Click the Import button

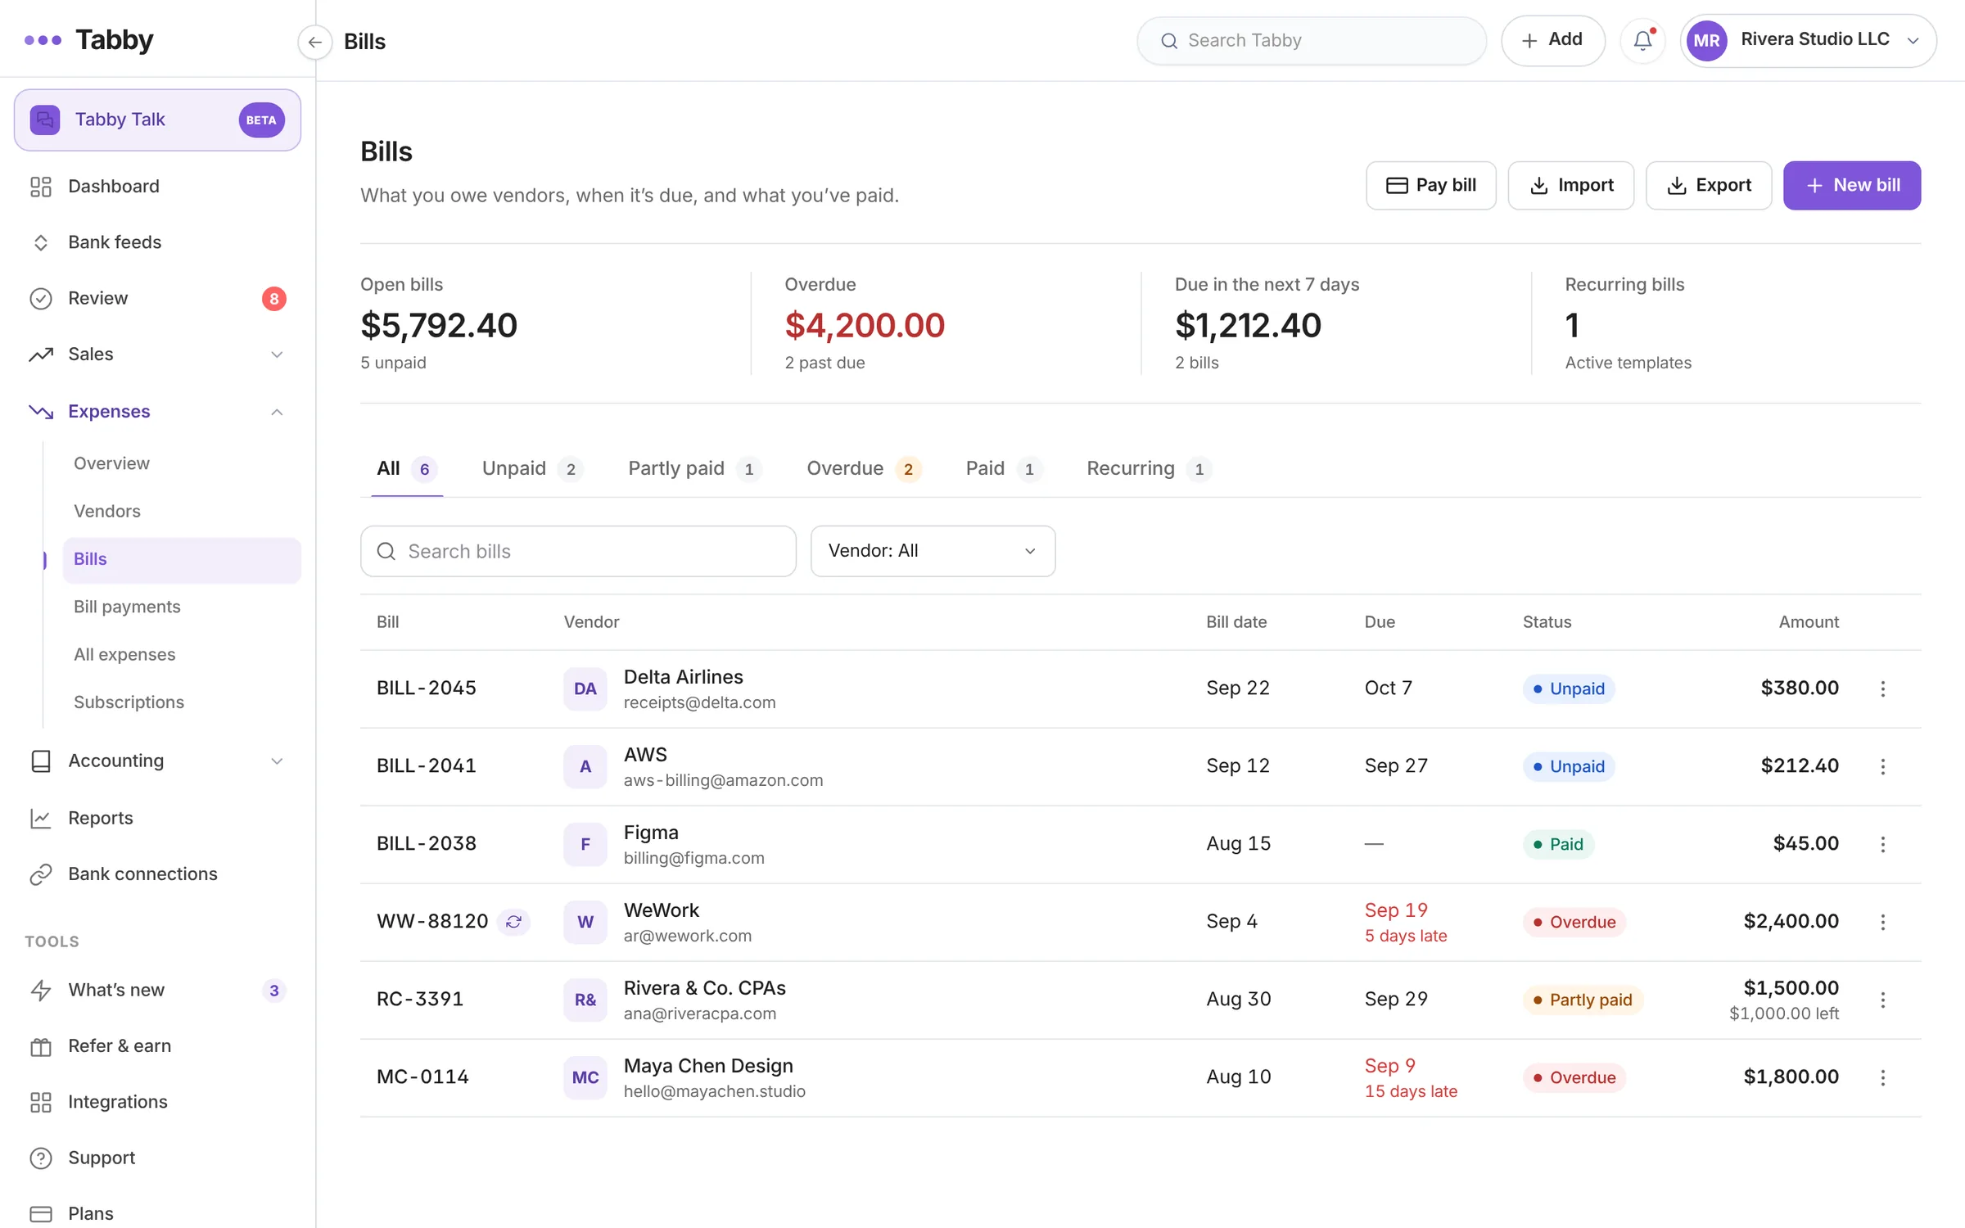pyautogui.click(x=1570, y=185)
